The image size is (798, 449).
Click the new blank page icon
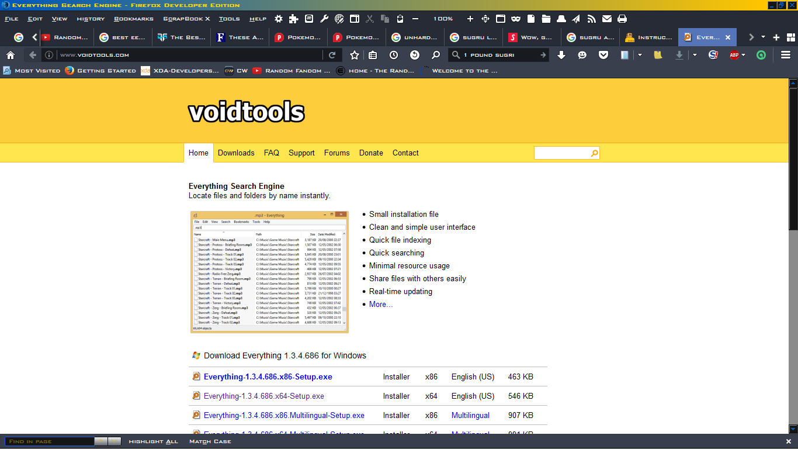click(x=531, y=19)
